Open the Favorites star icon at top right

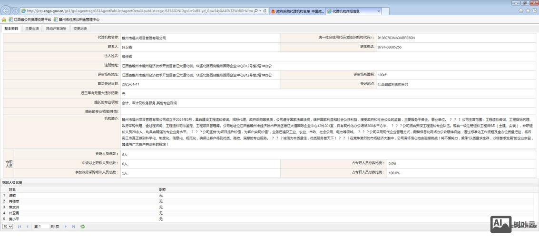click(528, 10)
